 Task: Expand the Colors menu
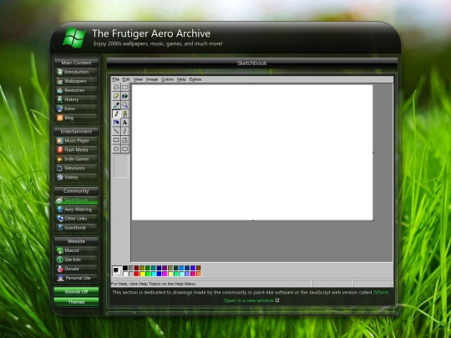click(167, 79)
